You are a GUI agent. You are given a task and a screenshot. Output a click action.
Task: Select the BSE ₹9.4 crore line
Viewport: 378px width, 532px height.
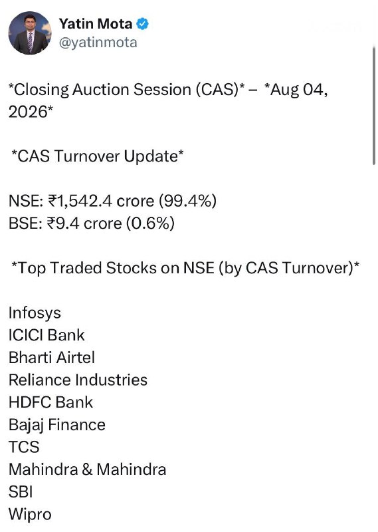point(92,223)
